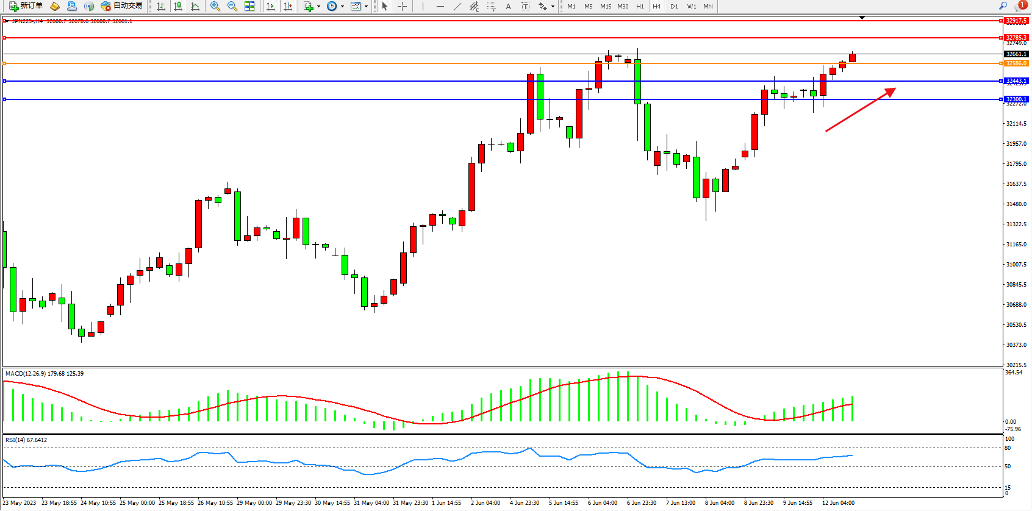The width and height of the screenshot is (1032, 511).
Task: Select the crosshair tool
Action: [x=403, y=6]
